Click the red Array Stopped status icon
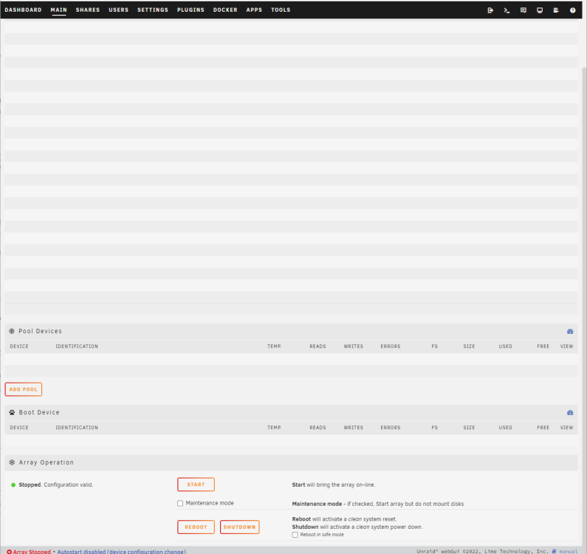The width and height of the screenshot is (587, 554). (10, 551)
